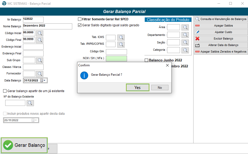The height and width of the screenshot is (154, 248).
Task: Open the Fornecedor lookup magnifier
Action: [x=39, y=74]
